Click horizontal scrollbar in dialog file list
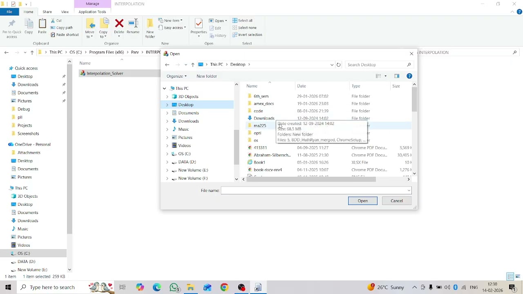The height and width of the screenshot is (294, 523). 311,179
